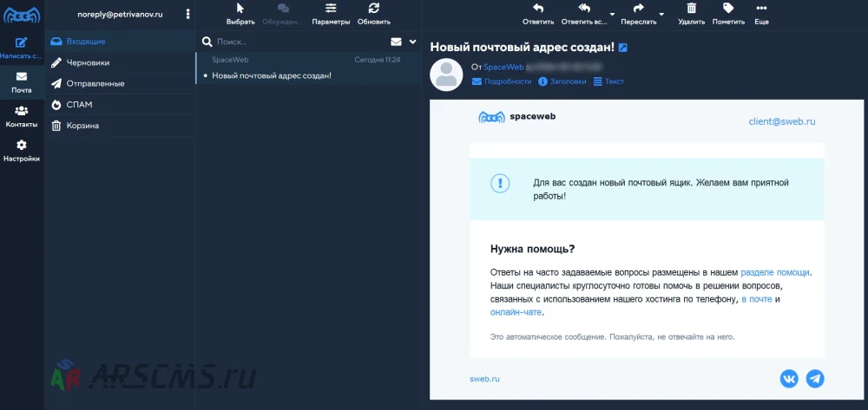
Task: Click the SpaceWeb sender name link
Action: (x=503, y=67)
